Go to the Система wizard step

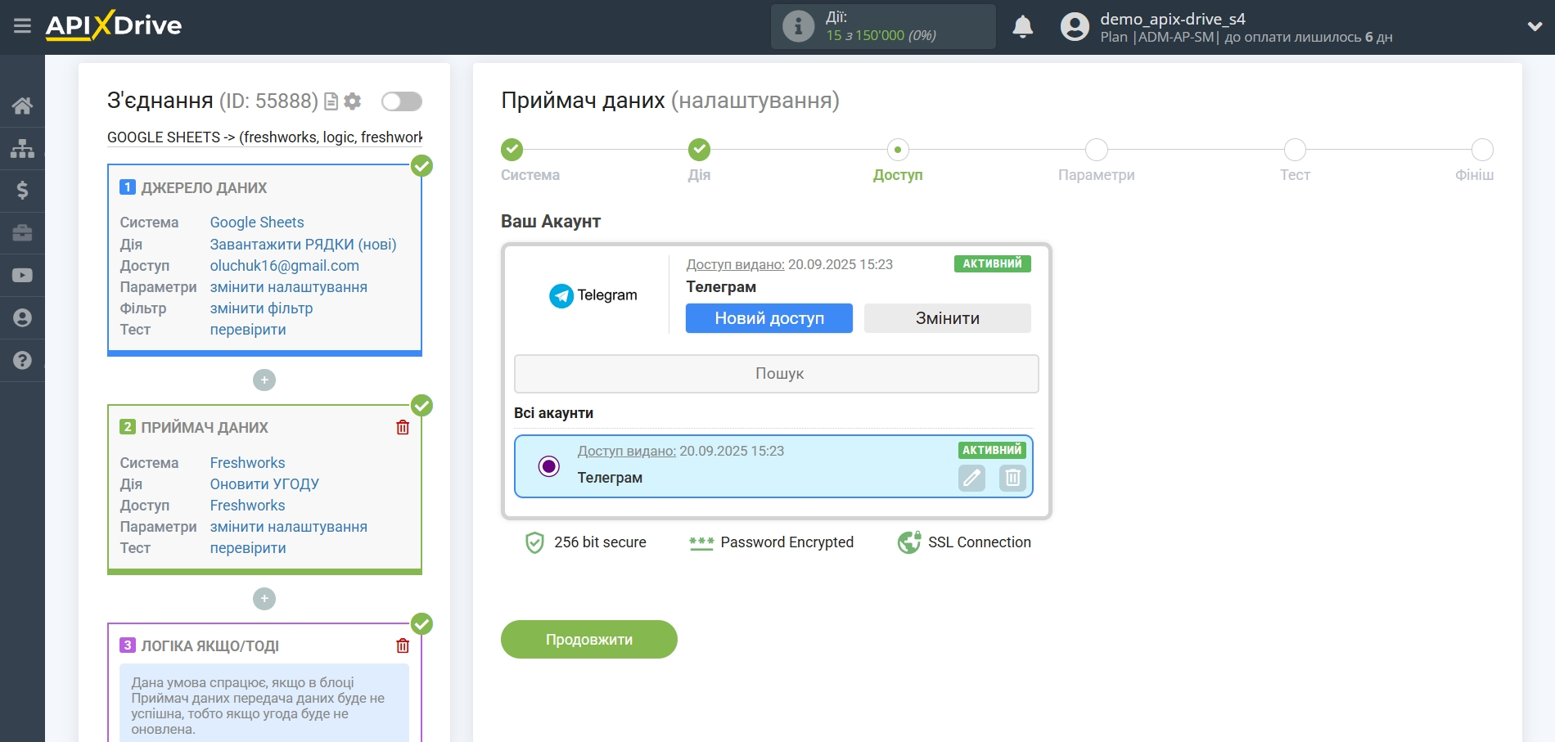pos(512,151)
